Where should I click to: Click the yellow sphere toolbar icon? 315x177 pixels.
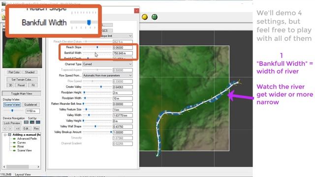(x=145, y=17)
